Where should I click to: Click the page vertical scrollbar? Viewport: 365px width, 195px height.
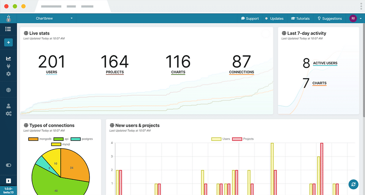[x=363, y=70]
